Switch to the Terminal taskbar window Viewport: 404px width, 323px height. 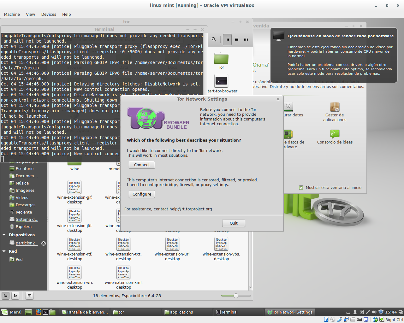pos(239,312)
